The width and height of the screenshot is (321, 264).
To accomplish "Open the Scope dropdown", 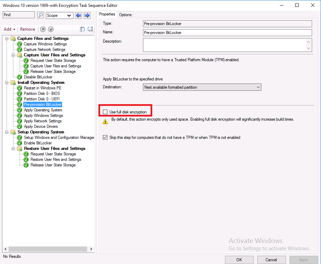I will coord(60,15).
